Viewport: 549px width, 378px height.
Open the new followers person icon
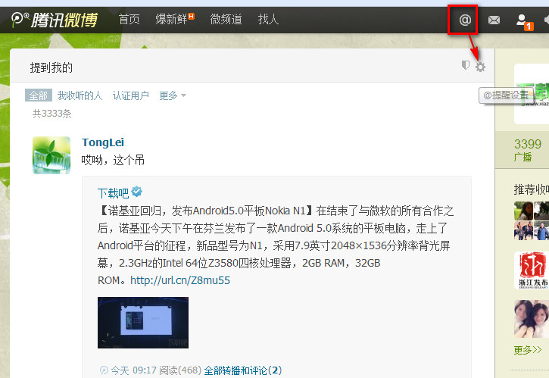click(522, 20)
